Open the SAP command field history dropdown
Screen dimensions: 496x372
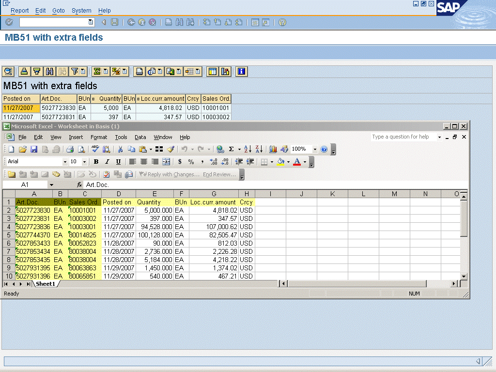click(x=91, y=22)
